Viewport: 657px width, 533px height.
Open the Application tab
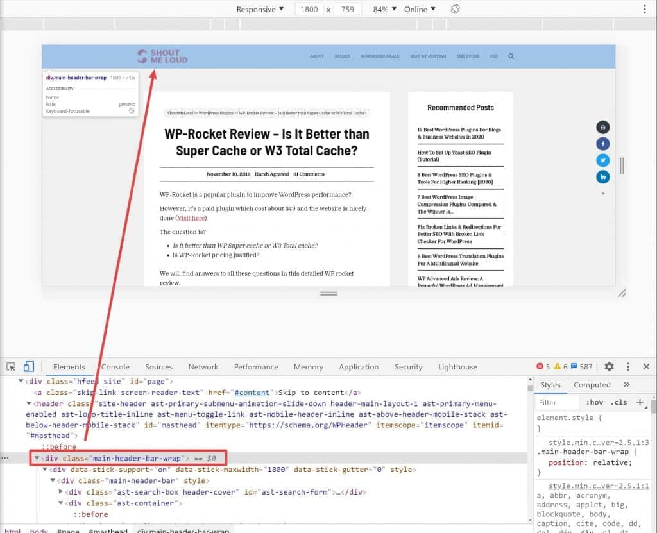tap(359, 367)
